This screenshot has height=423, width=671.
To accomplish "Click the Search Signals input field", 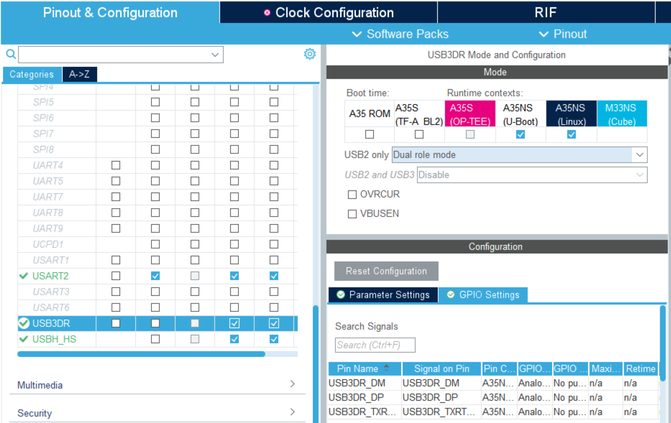I will (375, 345).
